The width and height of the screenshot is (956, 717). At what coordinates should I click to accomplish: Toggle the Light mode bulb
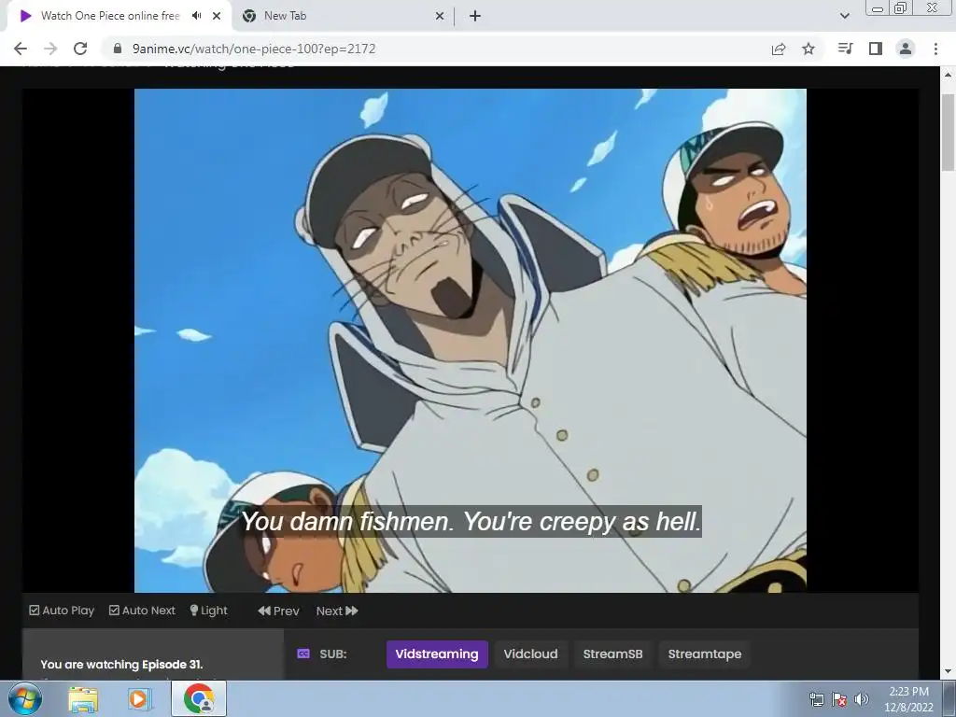pos(208,611)
